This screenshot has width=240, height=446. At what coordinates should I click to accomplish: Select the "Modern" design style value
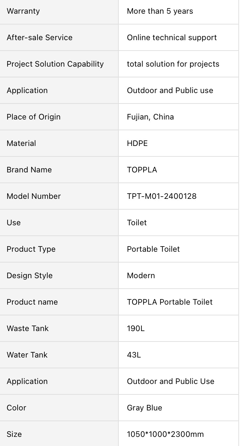click(141, 276)
